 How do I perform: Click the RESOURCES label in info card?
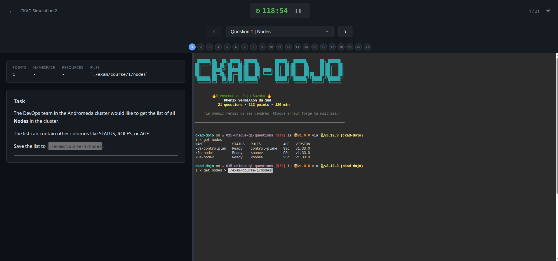coord(72,67)
